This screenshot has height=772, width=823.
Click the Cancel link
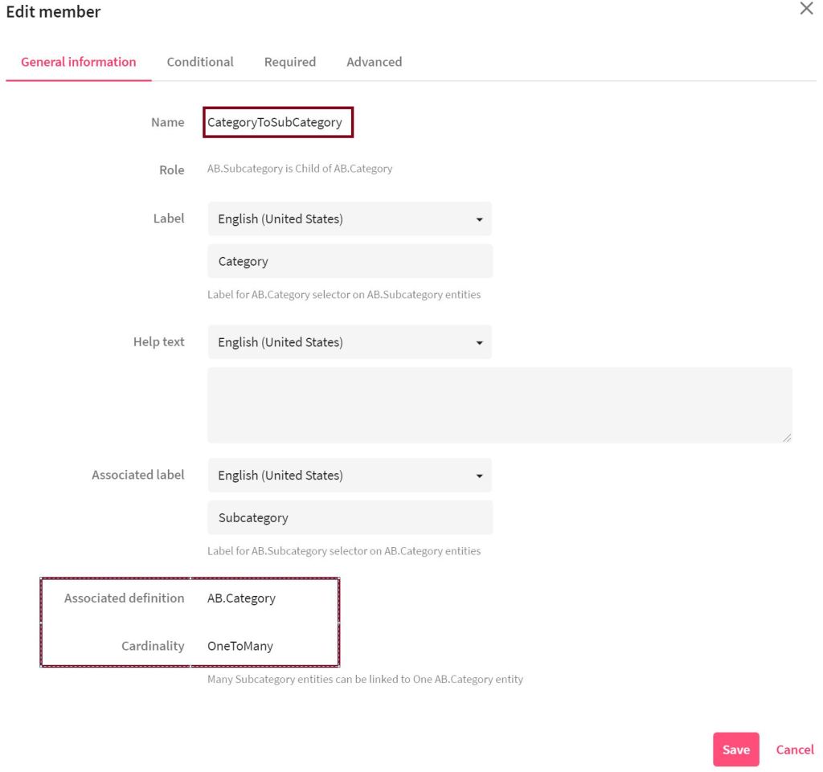pos(794,750)
